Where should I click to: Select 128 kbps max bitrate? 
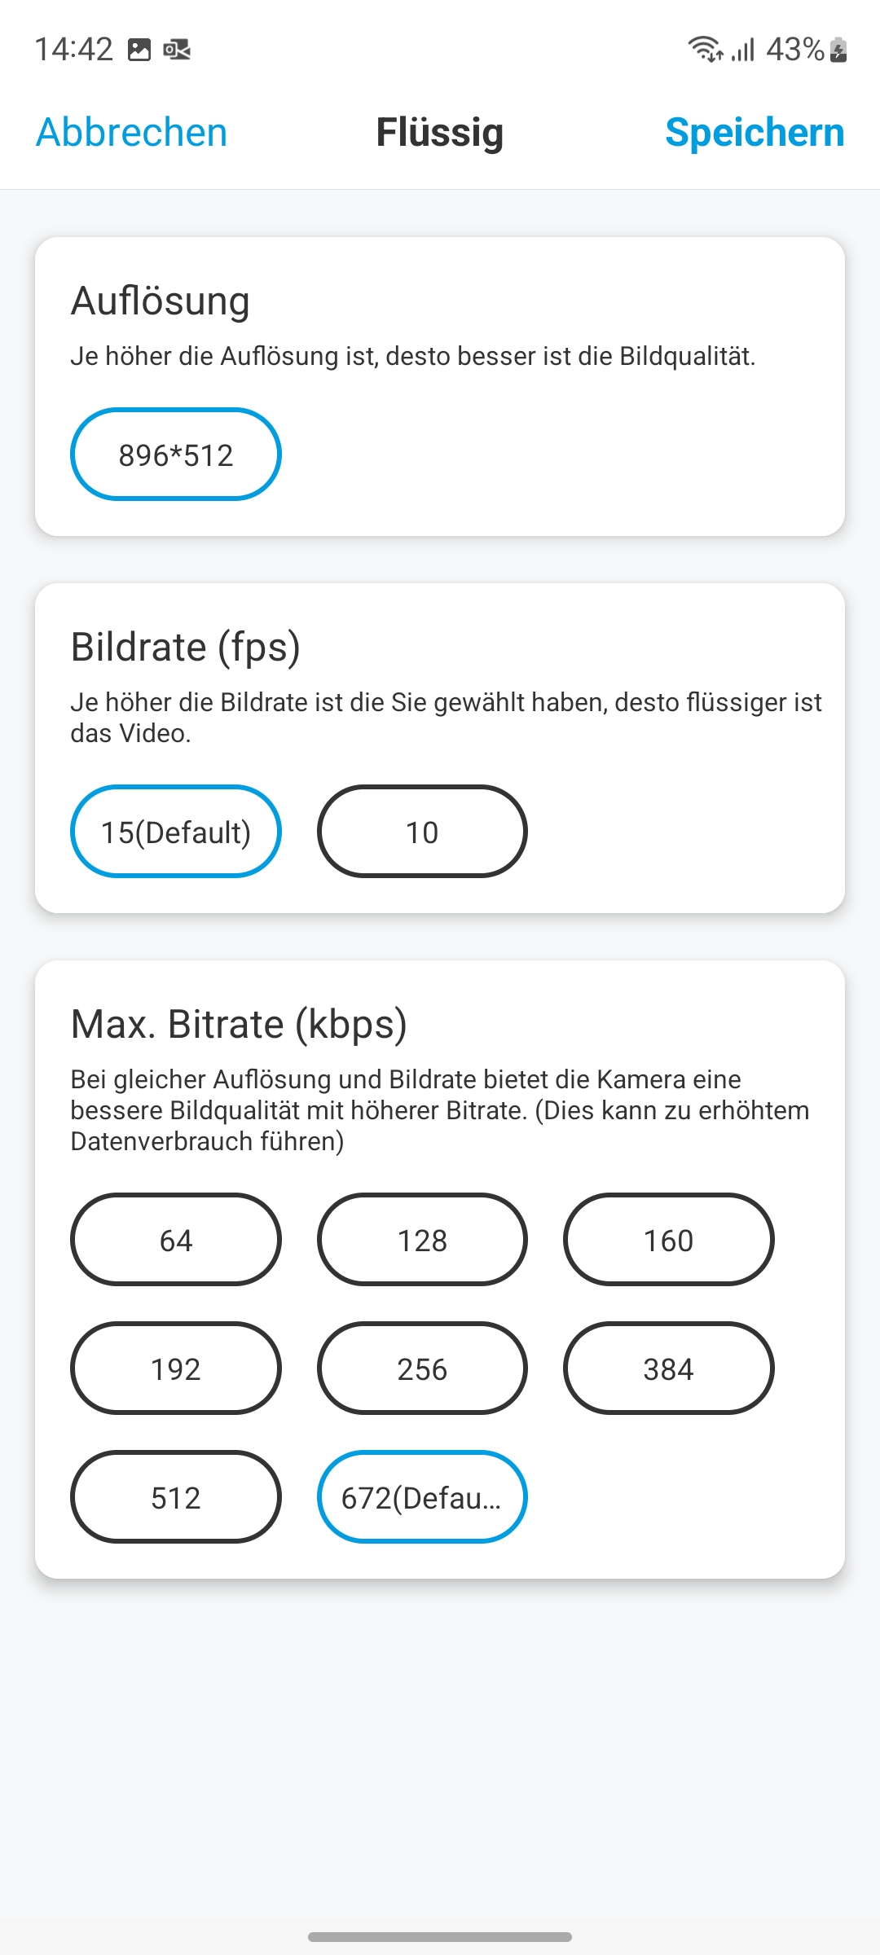[x=422, y=1240]
